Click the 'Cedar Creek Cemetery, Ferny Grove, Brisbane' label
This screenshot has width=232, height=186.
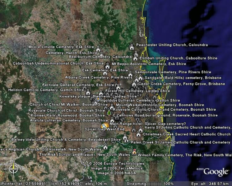tap(182, 84)
